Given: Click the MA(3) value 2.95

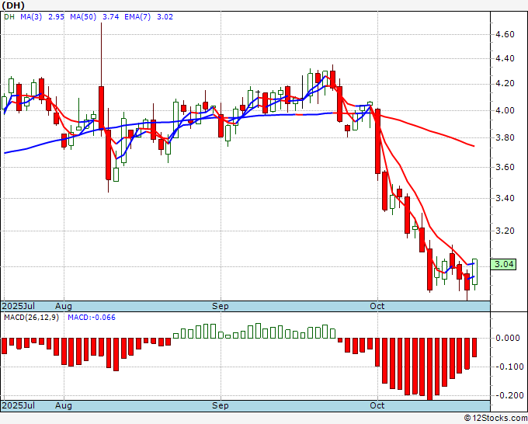Looking at the screenshot, I should (x=56, y=17).
